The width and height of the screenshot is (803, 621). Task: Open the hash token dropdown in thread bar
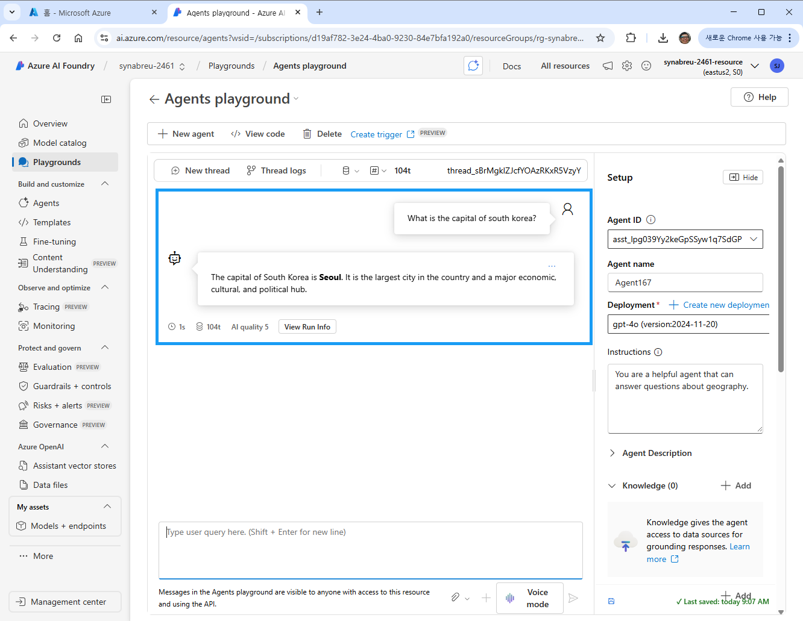coord(378,170)
